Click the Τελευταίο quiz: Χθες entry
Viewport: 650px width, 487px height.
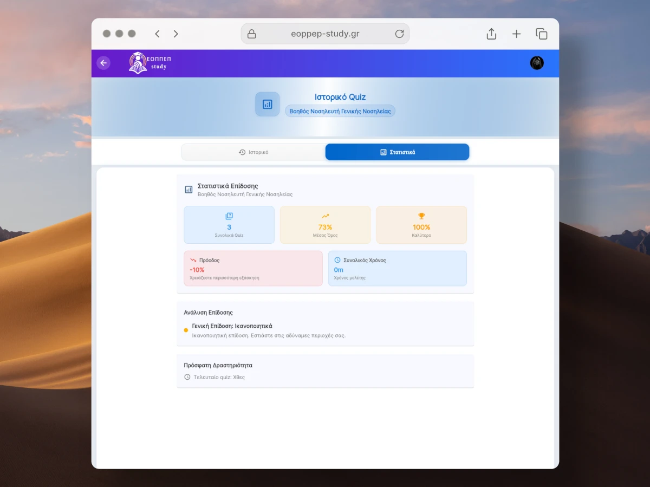coord(219,377)
